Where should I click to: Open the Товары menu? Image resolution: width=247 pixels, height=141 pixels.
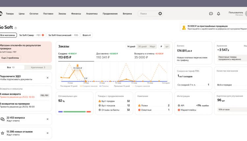pos(10,14)
